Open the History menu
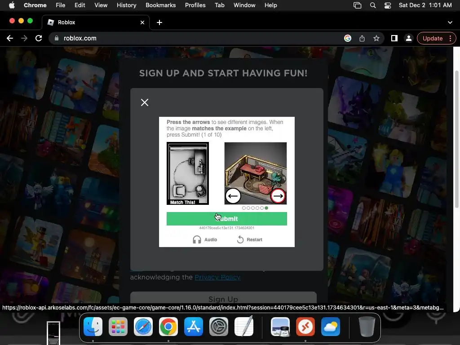This screenshot has width=460, height=345. coord(126,5)
